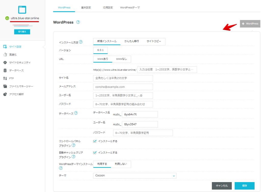Switch to the WordPressテーマ tab
Viewport: 261px width, 192px height.
click(x=130, y=8)
